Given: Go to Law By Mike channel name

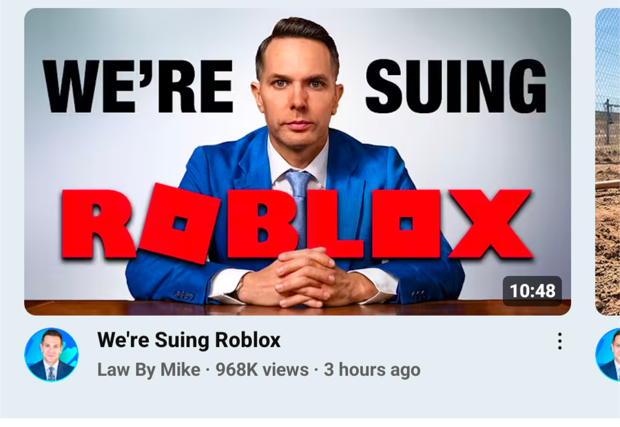Looking at the screenshot, I should click(149, 370).
